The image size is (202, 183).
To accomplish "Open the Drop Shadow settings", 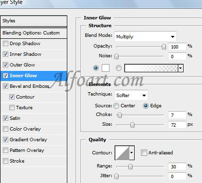I will tap(25, 44).
